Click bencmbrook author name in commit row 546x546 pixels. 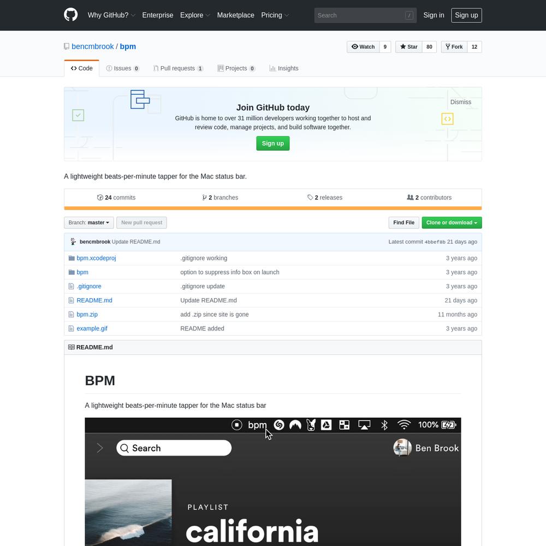point(95,242)
